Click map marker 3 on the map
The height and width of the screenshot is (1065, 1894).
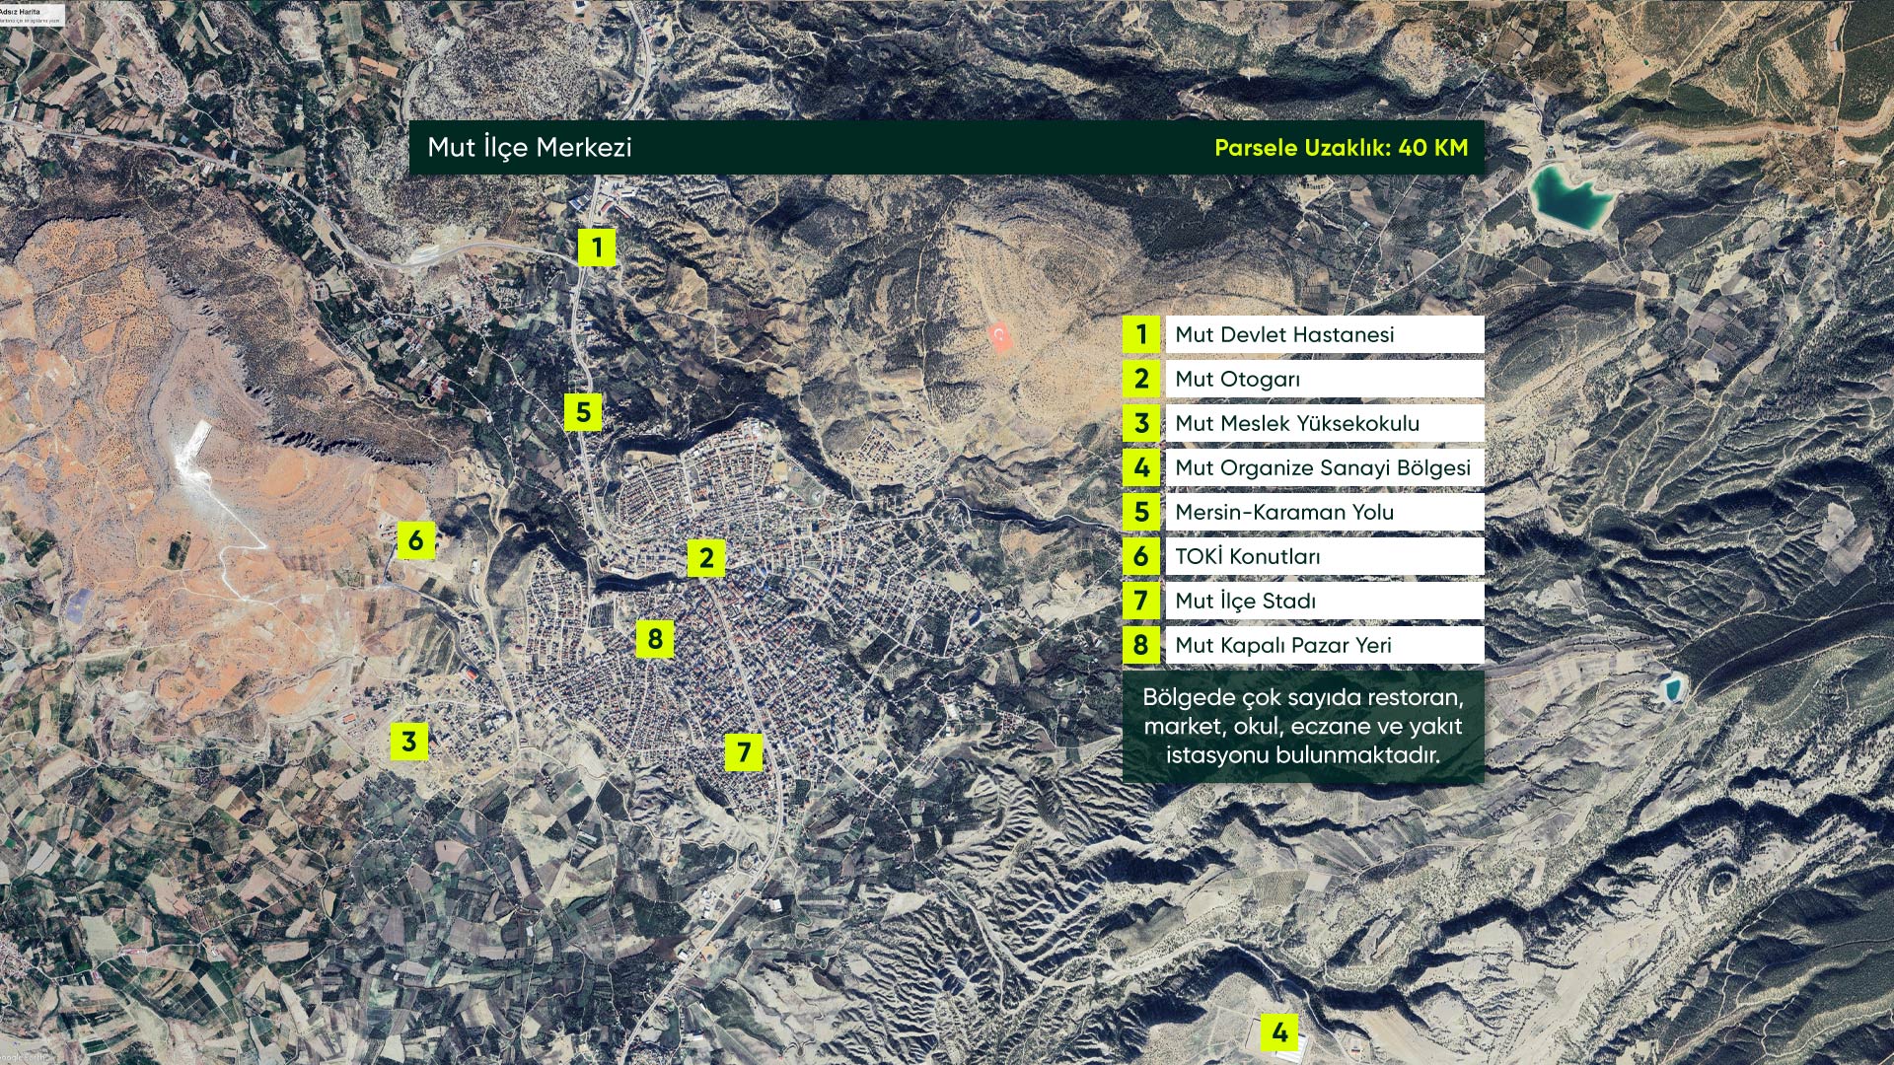[408, 741]
